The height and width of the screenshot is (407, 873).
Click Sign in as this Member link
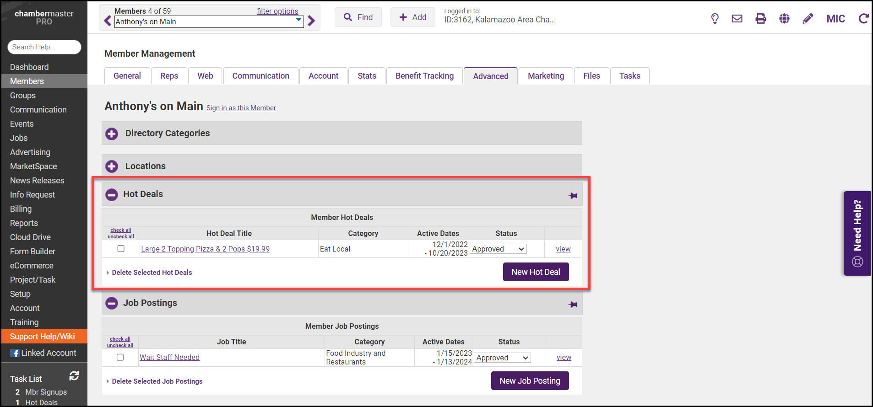[x=241, y=108]
